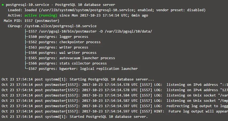
Task: Select the 1564 wal writer process entry
Action: pyautogui.click(x=62, y=53)
